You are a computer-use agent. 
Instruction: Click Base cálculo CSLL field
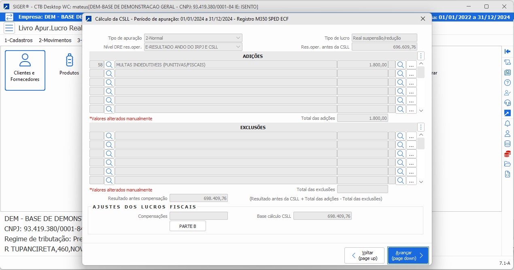point(323,216)
